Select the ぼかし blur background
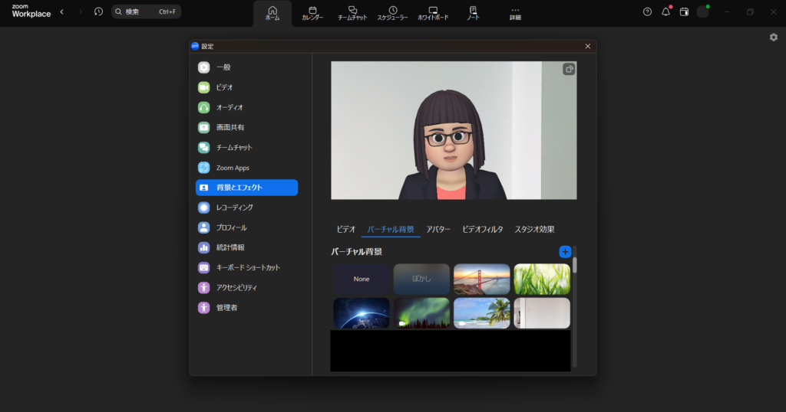 point(421,279)
